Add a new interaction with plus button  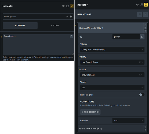[x=140, y=14]
